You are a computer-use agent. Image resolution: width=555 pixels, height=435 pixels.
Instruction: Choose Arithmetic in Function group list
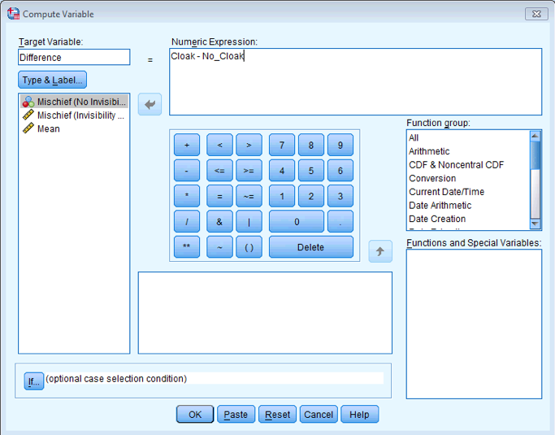click(429, 151)
